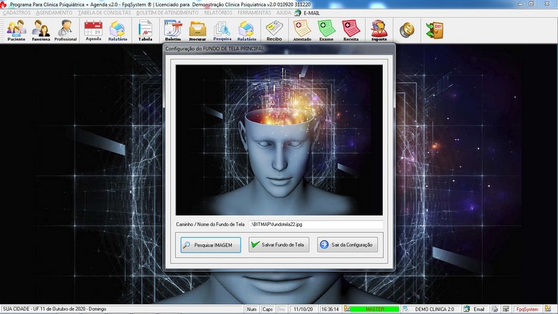Click the date 11/10/20 in status bar
Screen dimensions: 558x314
pyautogui.click(x=303, y=309)
